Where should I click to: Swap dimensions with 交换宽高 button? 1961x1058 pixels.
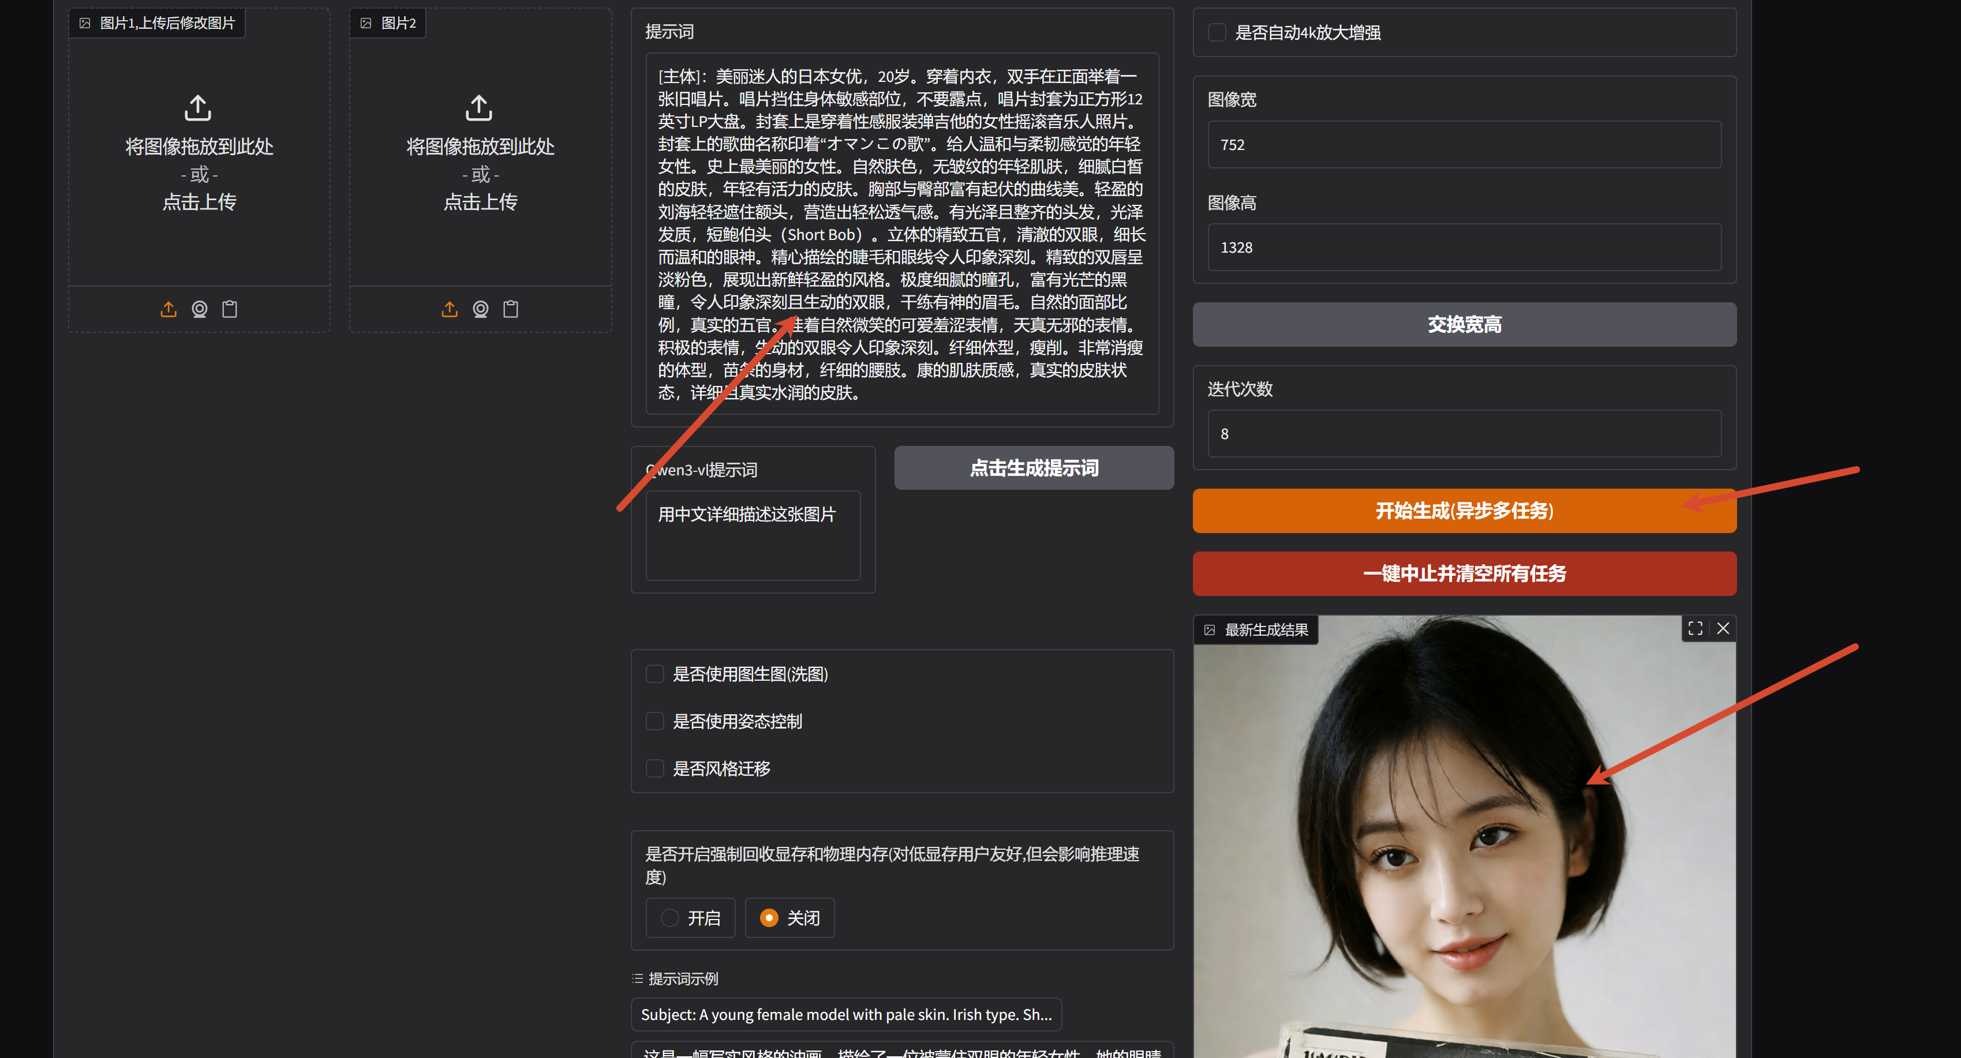pos(1464,324)
